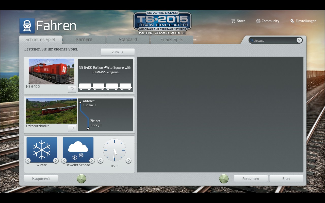Viewport: 325px width, 203px height.
Task: Click the Winter season label
Action: 42,165
